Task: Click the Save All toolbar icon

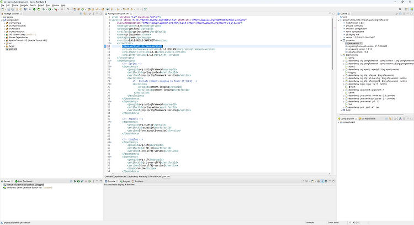Action: click(x=12, y=9)
